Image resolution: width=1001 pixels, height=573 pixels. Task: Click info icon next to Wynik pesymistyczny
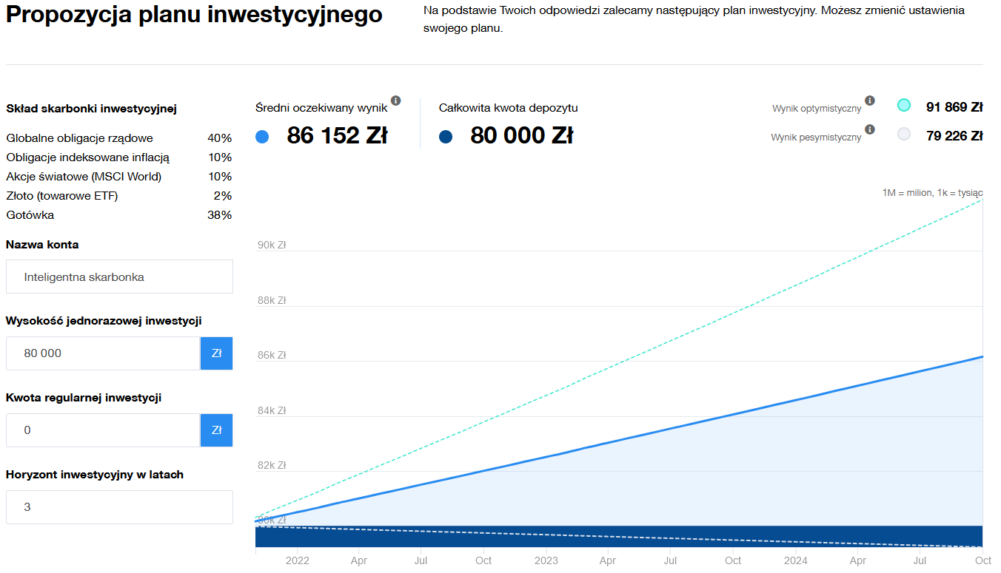(x=870, y=129)
